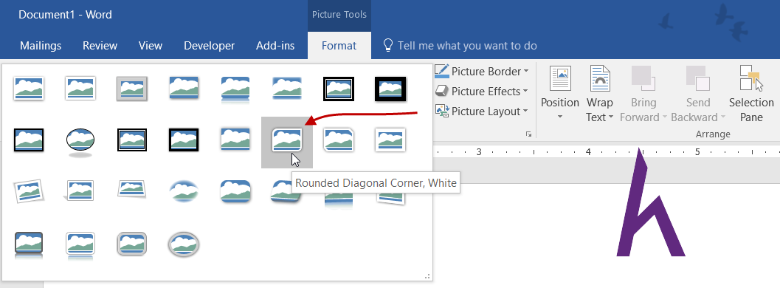The height and width of the screenshot is (288, 780).
Task: Switch to the Mailings tab
Action: (x=41, y=46)
